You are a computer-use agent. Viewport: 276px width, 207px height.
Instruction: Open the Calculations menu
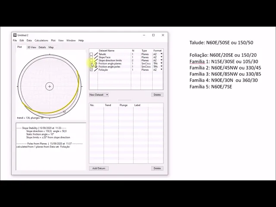tap(41, 41)
